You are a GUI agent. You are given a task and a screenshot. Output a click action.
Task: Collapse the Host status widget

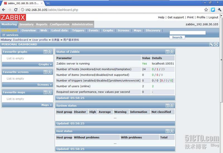click(172, 131)
